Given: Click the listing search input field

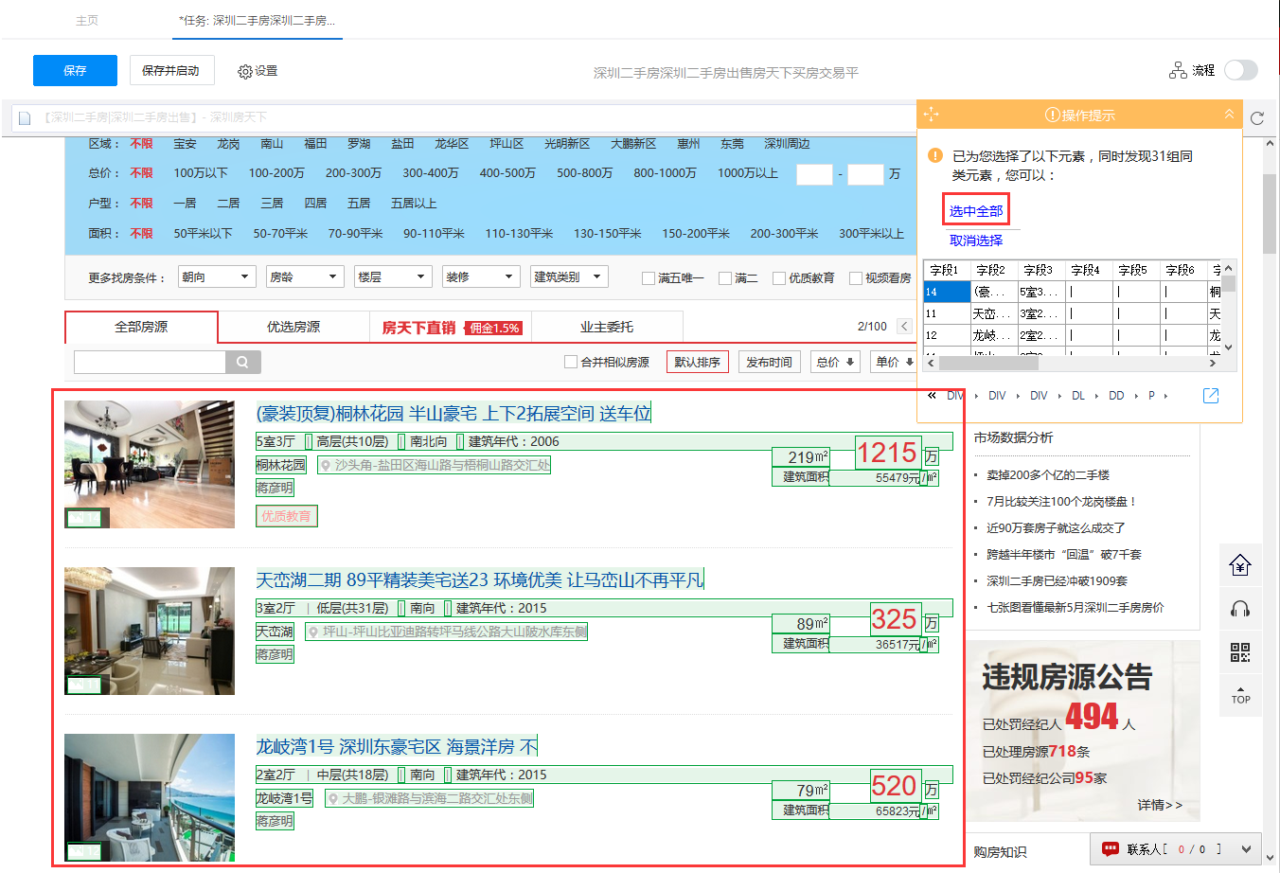Looking at the screenshot, I should point(150,362).
